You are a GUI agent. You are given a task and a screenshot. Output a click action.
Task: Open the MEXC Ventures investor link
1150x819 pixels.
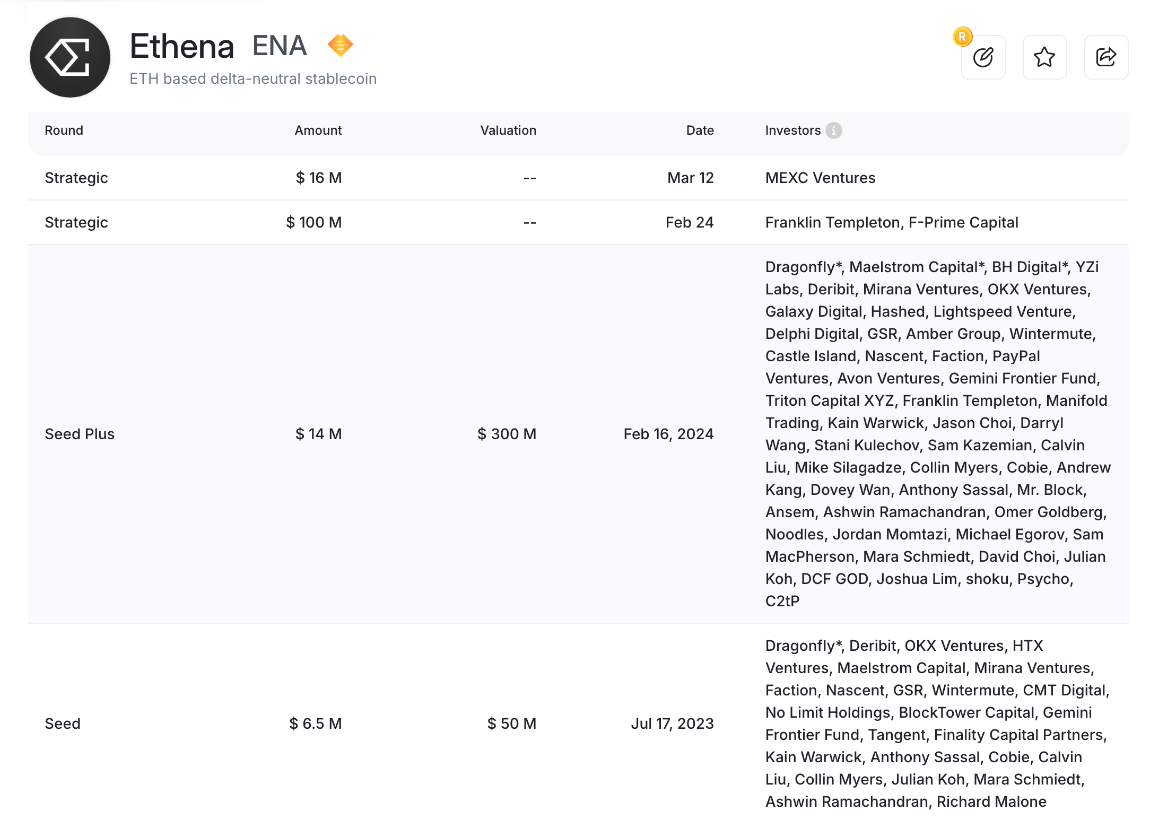click(x=820, y=178)
